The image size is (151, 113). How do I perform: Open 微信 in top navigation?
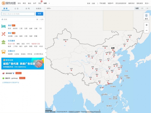pyautogui.click(x=29, y=3)
